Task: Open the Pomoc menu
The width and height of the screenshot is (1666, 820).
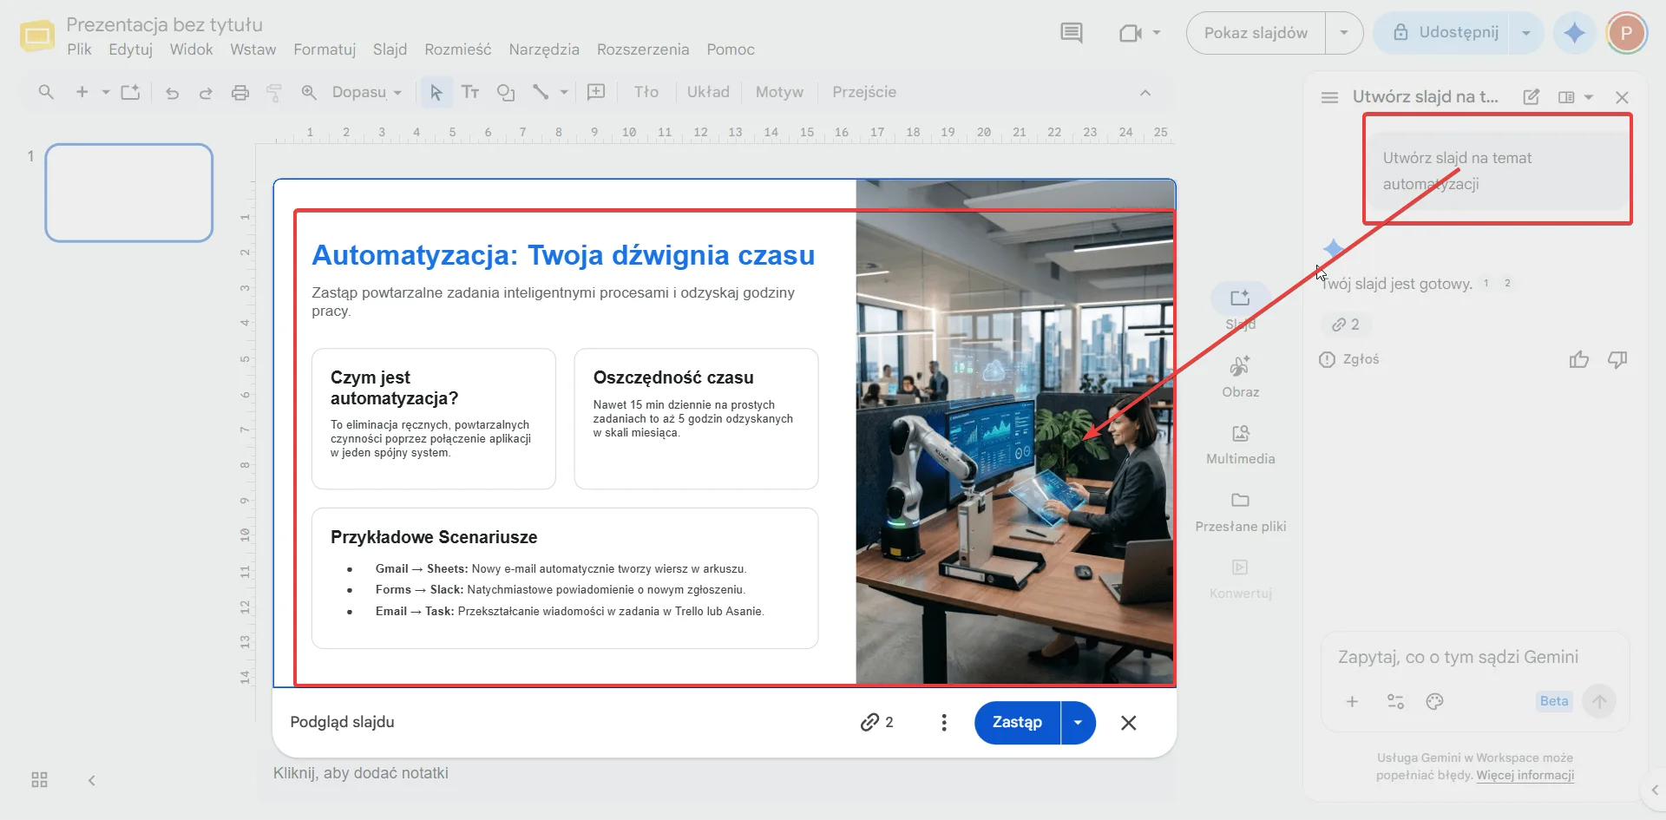Action: tap(731, 49)
